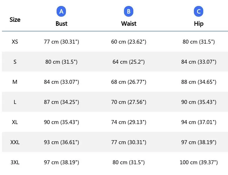Click the Bust column heading
228x175 pixels.
coord(61,24)
